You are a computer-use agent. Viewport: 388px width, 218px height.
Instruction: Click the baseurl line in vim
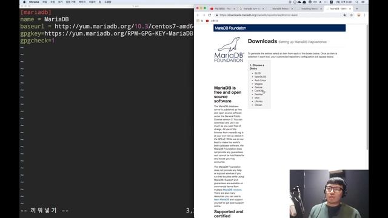coord(107,27)
